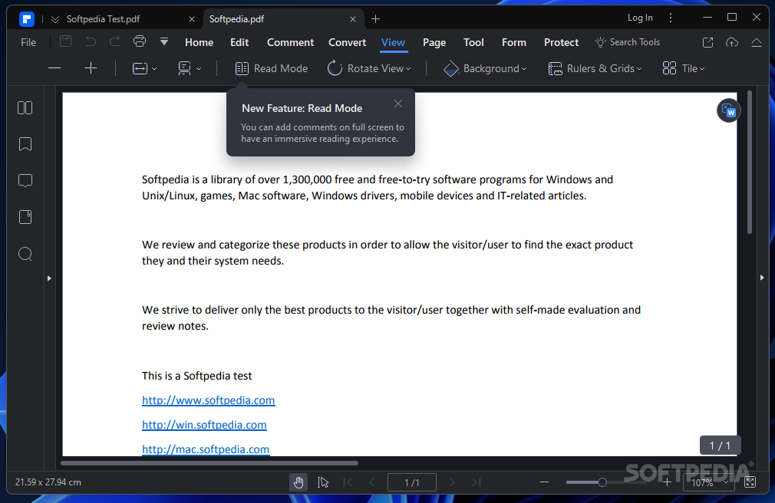This screenshot has height=503, width=775.
Task: Open the bookmarks panel in sidebar
Action: pyautogui.click(x=25, y=144)
